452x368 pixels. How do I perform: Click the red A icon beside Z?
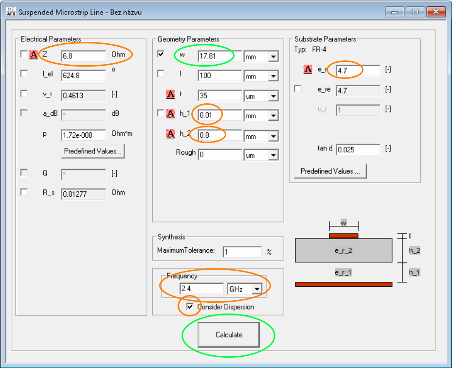(x=34, y=55)
